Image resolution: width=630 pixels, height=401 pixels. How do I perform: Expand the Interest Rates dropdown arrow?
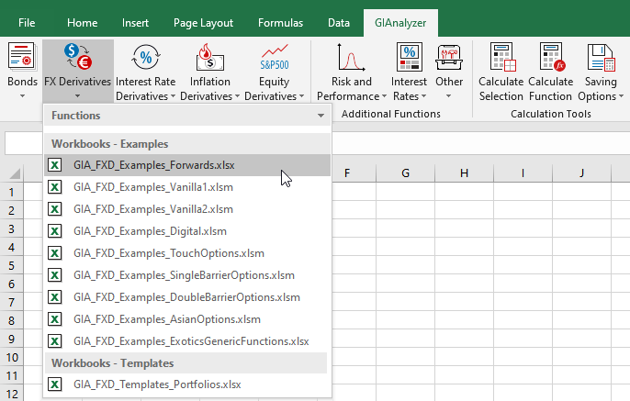tap(423, 96)
